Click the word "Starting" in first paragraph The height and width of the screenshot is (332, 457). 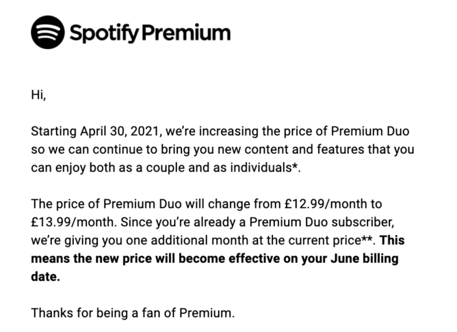pyautogui.click(x=55, y=130)
